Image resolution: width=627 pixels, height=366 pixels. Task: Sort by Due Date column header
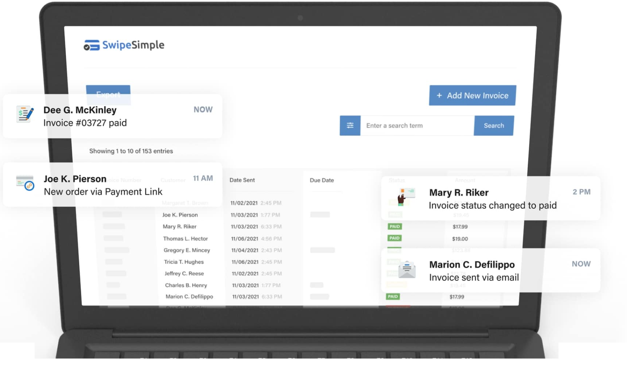coord(322,180)
